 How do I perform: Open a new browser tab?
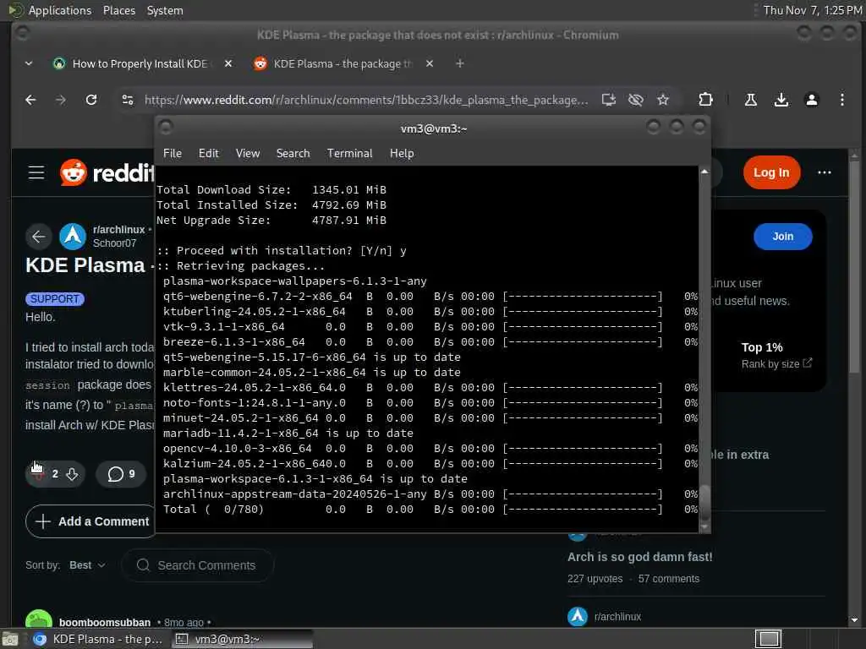point(459,64)
